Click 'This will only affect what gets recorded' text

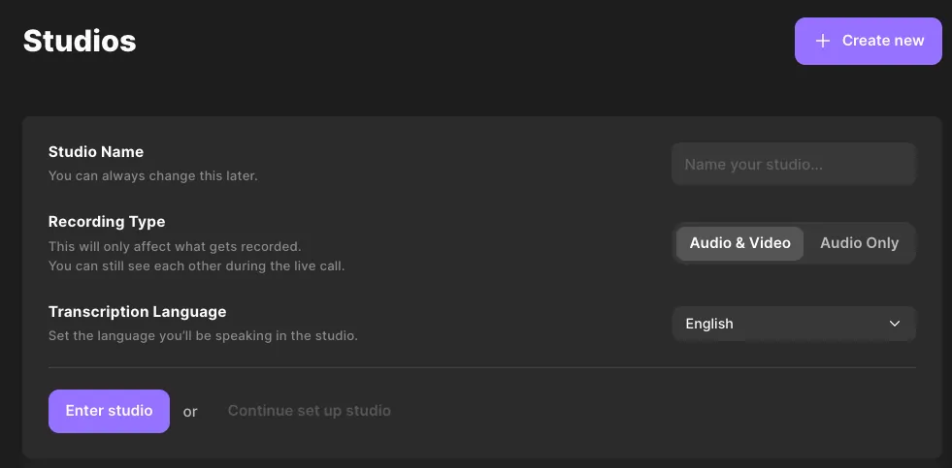coord(175,246)
